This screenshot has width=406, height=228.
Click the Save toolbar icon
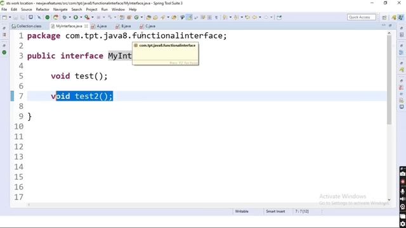[x=15, y=17]
